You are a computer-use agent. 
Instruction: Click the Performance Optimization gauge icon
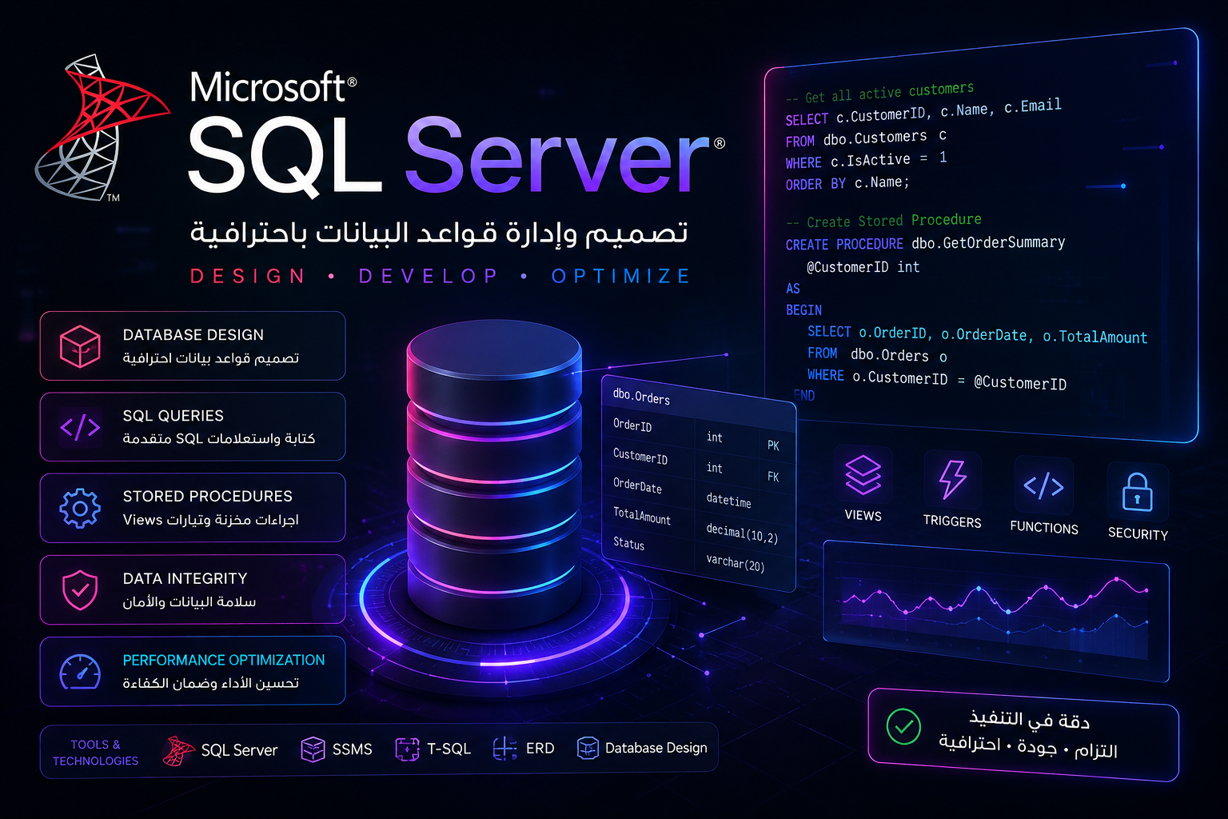click(80, 672)
